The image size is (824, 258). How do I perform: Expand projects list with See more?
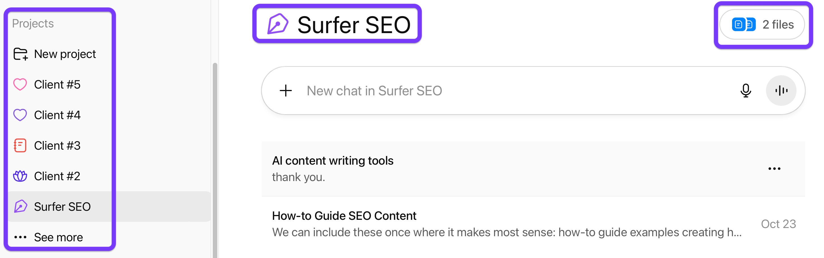coord(58,237)
